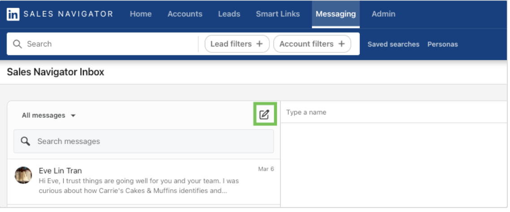Viewport: 510px width, 212px height.
Task: Click the LinkedIn logo icon
Action: [13, 14]
